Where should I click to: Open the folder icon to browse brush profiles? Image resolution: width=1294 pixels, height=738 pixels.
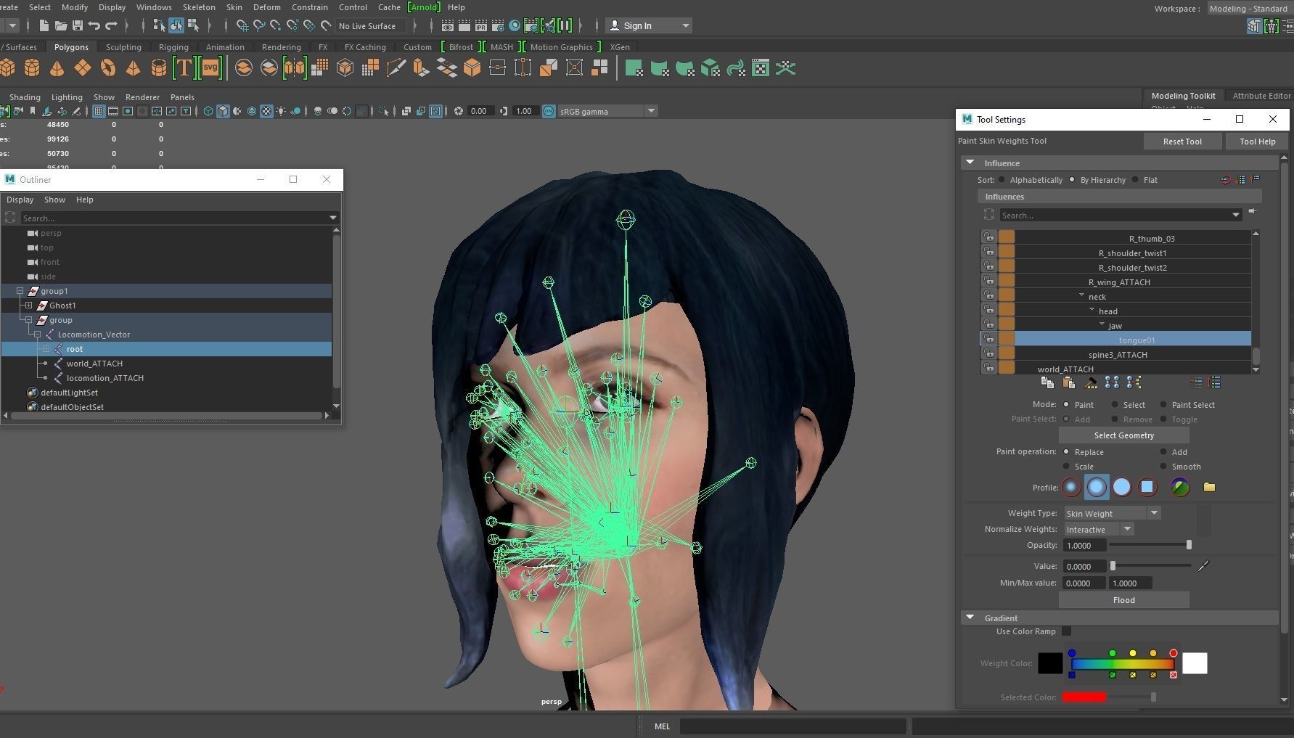tap(1209, 487)
